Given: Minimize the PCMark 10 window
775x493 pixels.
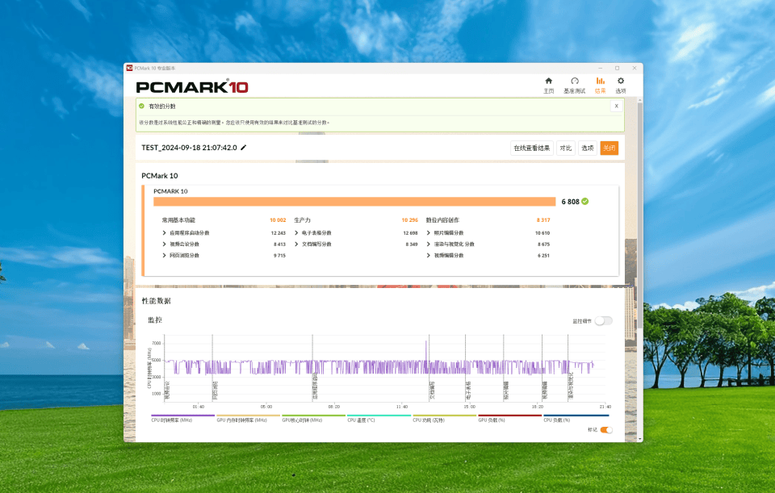Looking at the screenshot, I should 600,68.
